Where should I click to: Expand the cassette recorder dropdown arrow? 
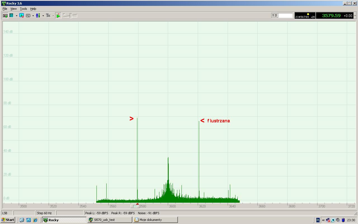point(33,16)
